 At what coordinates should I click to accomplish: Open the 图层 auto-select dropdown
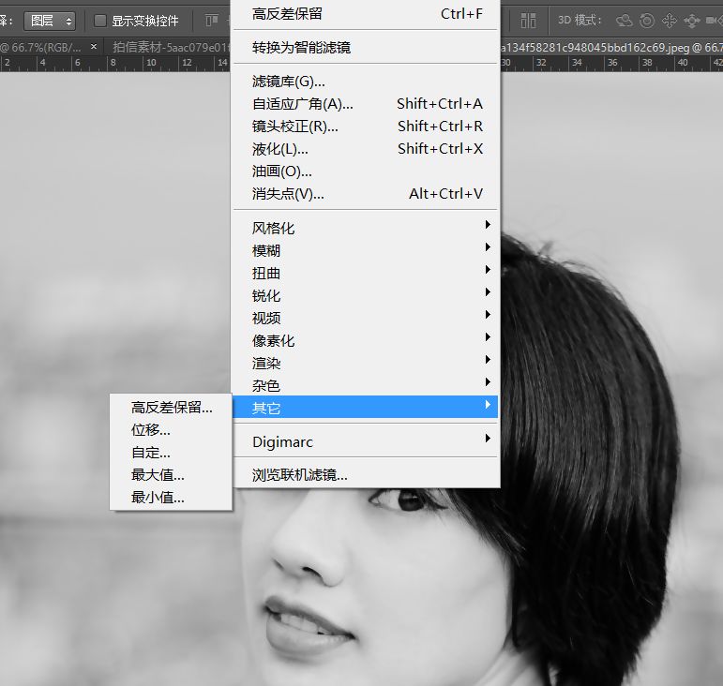click(49, 21)
